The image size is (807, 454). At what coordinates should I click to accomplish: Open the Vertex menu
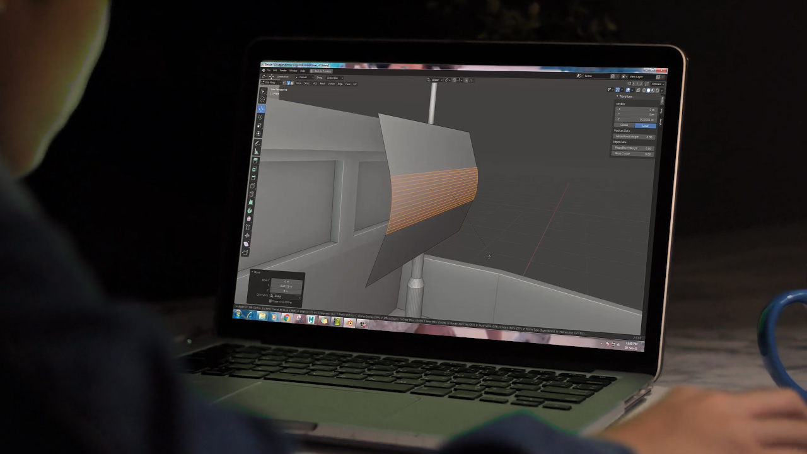[331, 84]
